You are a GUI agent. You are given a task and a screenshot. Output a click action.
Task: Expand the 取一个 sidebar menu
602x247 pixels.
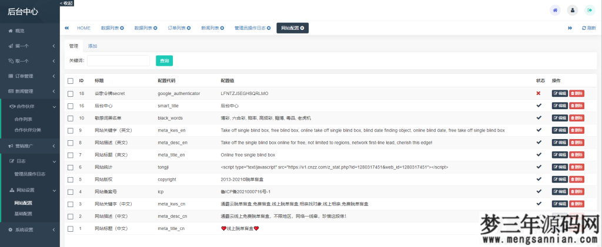point(30,61)
